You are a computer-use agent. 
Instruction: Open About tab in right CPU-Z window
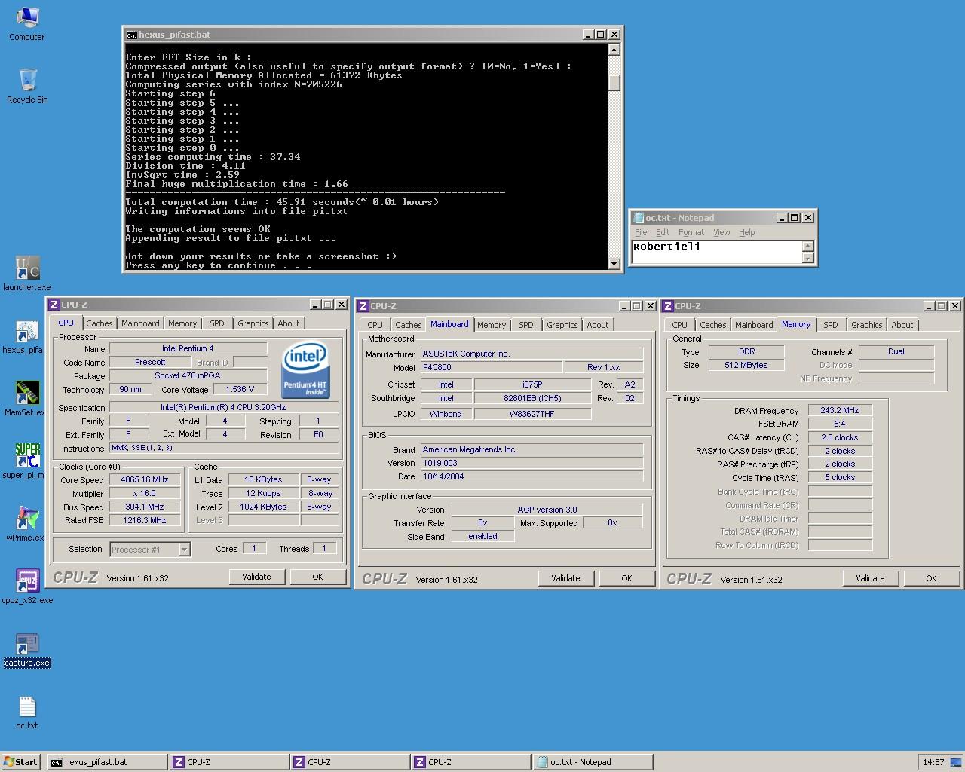902,325
